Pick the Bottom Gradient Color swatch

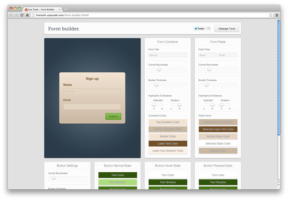pos(168,129)
